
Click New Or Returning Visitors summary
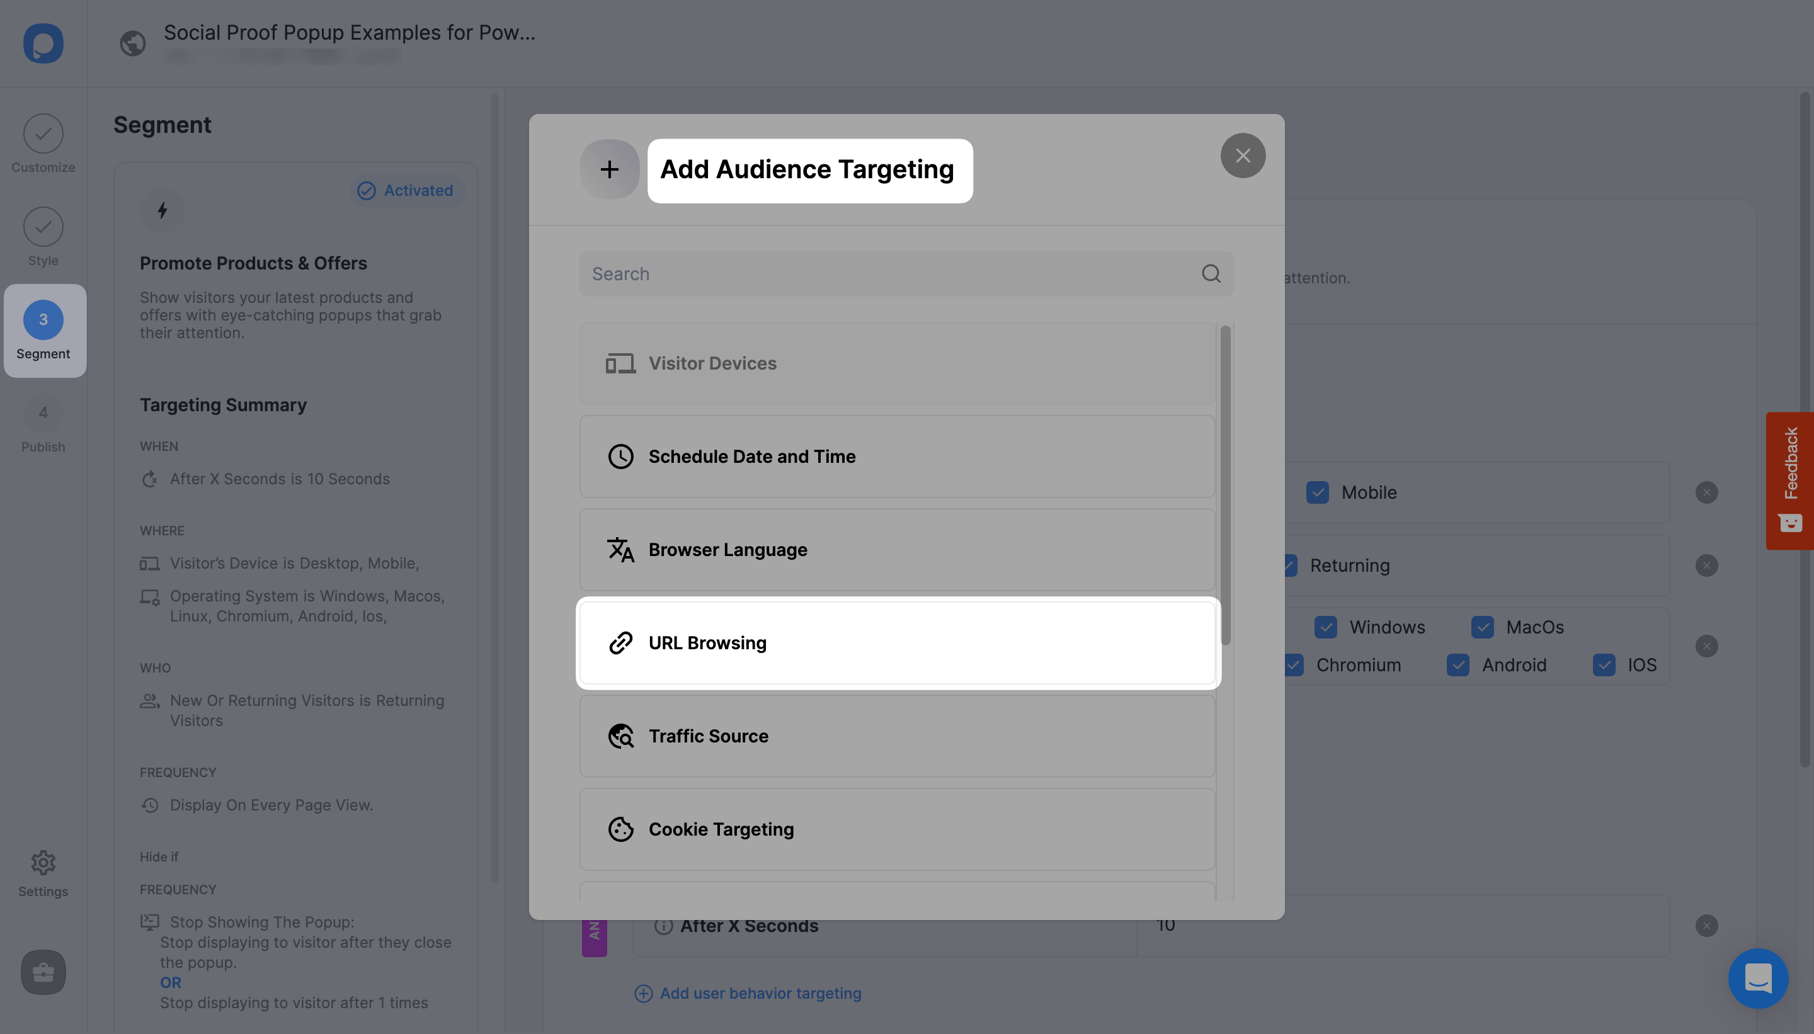point(307,710)
